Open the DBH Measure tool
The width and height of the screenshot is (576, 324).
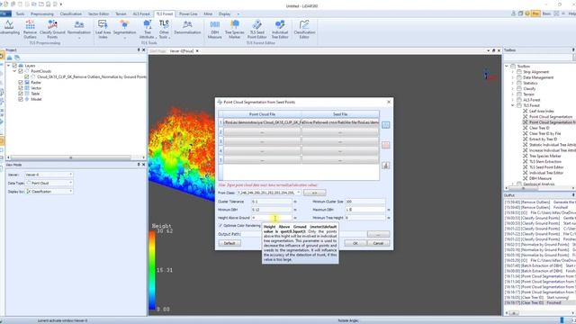pyautogui.click(x=214, y=30)
